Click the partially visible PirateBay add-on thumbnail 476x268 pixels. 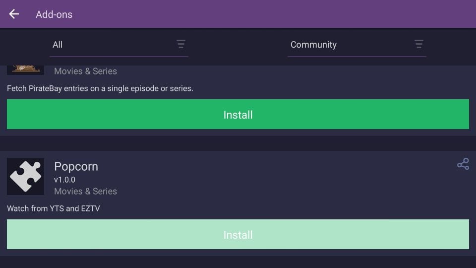[x=25, y=70]
